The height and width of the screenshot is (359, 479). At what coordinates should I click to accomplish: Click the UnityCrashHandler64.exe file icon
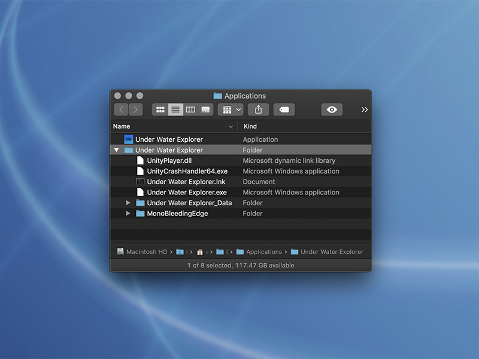(140, 171)
